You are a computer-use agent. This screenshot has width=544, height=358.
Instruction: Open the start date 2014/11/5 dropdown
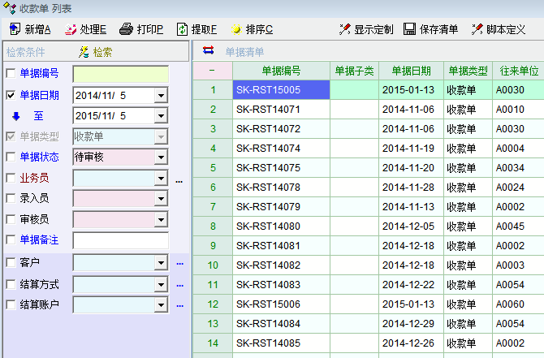[x=160, y=95]
